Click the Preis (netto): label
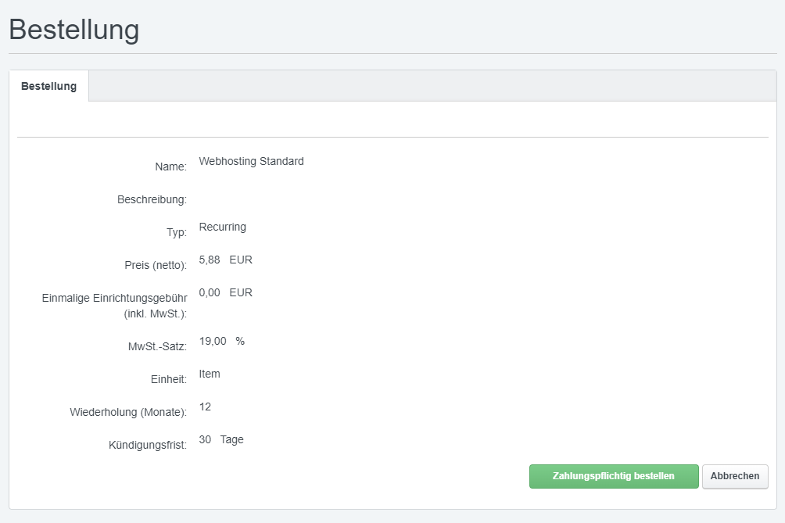 (x=156, y=265)
